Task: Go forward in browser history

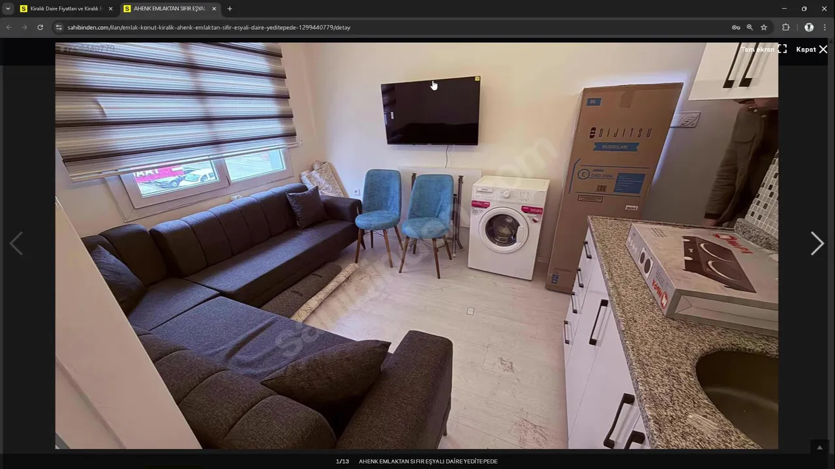Action: [24, 27]
